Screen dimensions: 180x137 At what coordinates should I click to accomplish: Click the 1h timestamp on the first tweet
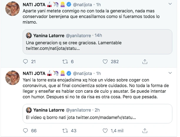[x=99, y=4]
